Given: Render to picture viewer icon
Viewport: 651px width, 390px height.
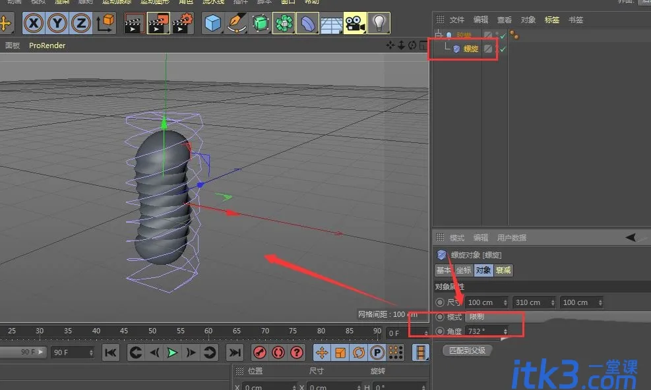Looking at the screenshot, I should 158,23.
